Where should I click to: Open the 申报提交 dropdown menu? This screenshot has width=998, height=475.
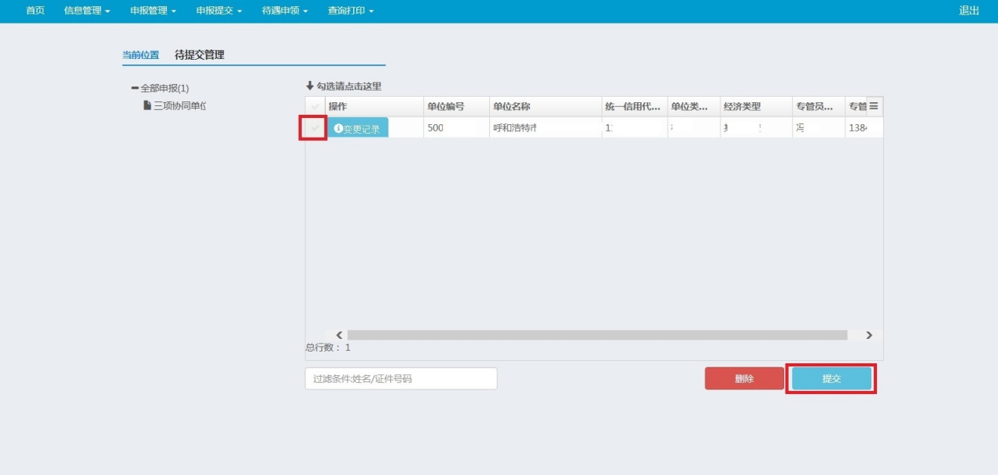219,11
